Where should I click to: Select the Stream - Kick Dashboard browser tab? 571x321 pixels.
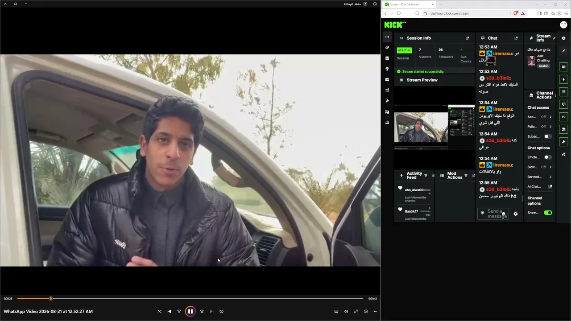409,4
